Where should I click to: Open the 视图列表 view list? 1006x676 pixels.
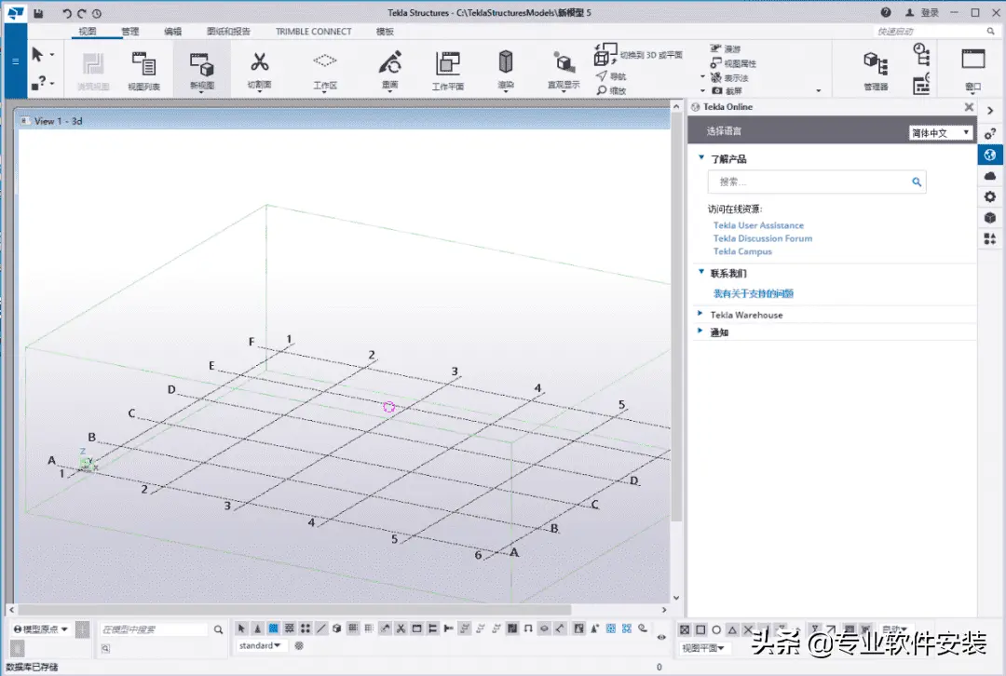coord(143,70)
